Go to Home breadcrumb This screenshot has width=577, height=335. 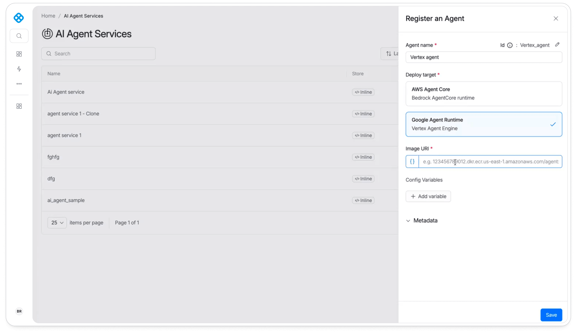pyautogui.click(x=48, y=16)
